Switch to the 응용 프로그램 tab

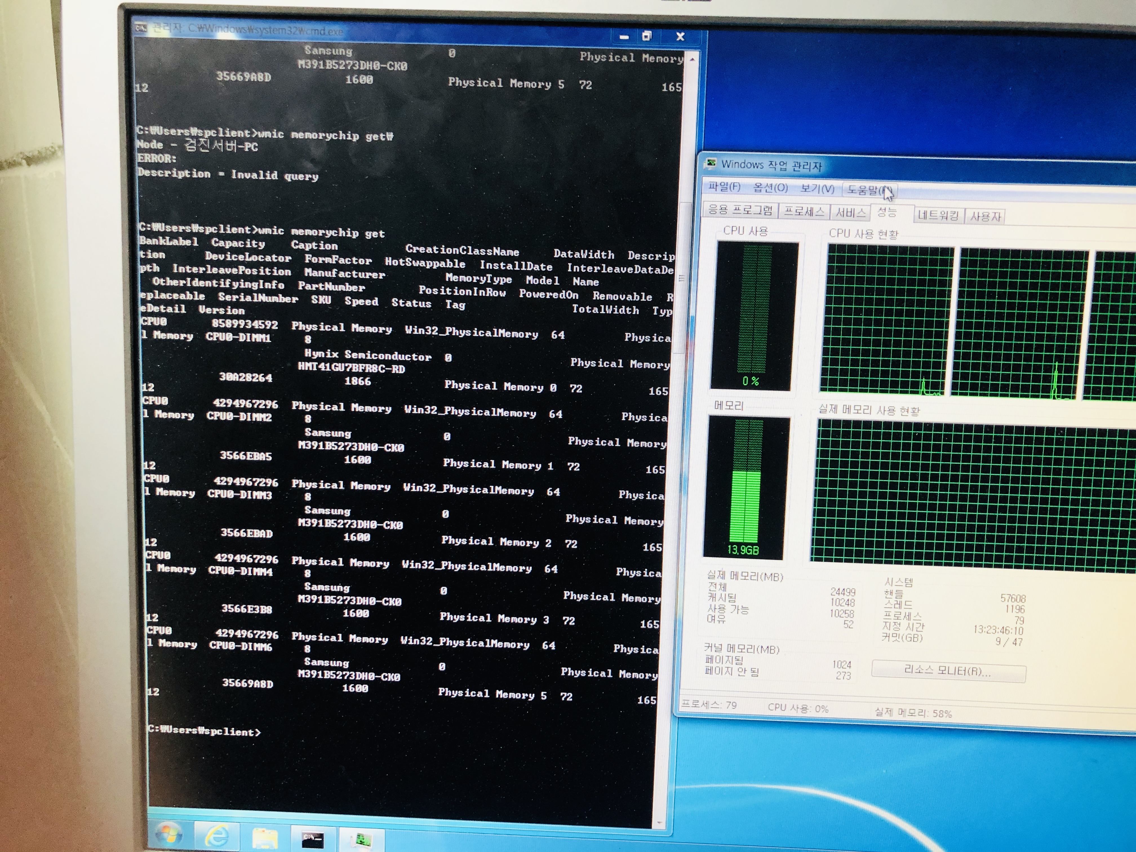(x=740, y=210)
